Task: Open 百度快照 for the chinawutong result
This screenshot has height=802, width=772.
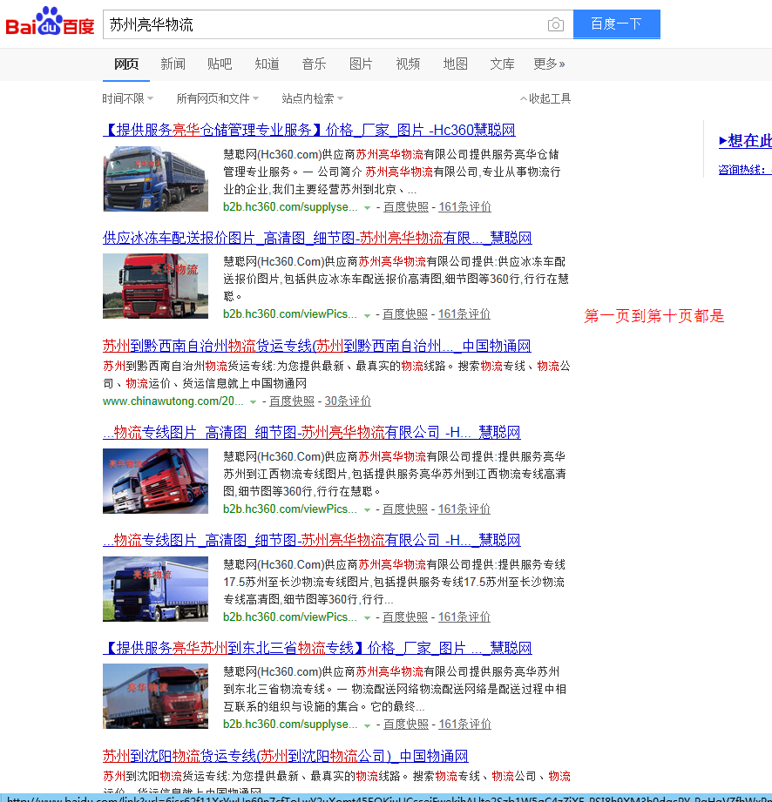Action: pyautogui.click(x=292, y=401)
